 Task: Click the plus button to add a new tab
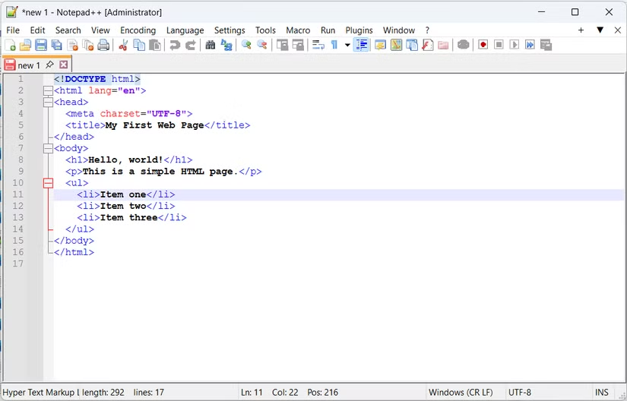581,30
